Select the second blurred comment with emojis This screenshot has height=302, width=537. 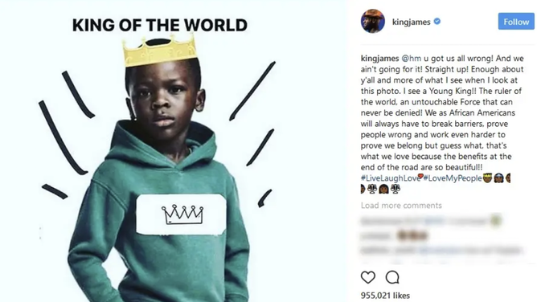pos(394,235)
